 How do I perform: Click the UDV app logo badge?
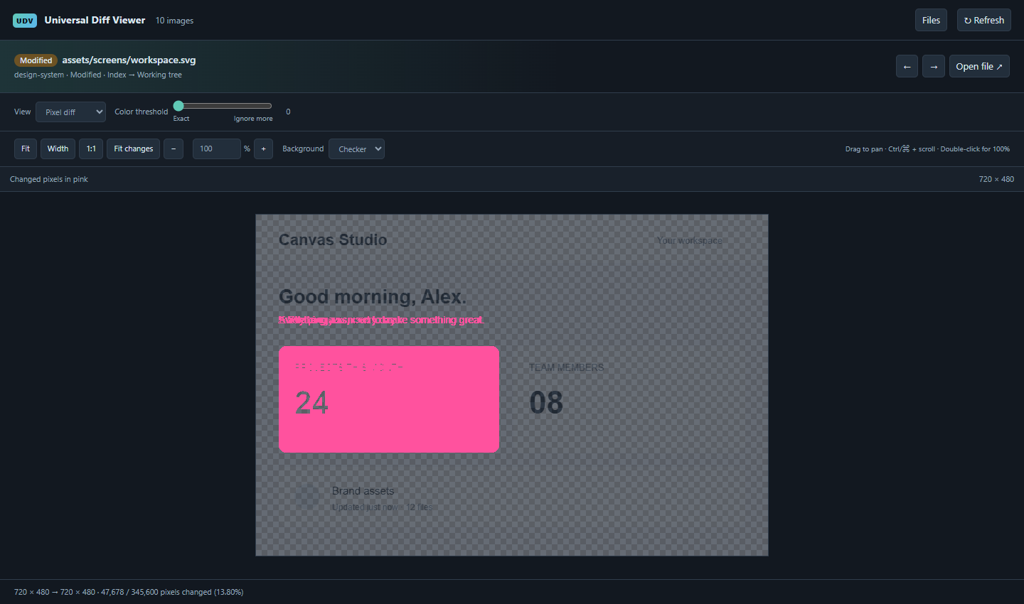click(25, 21)
